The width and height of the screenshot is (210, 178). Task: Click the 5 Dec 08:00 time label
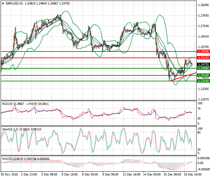(49, 175)
